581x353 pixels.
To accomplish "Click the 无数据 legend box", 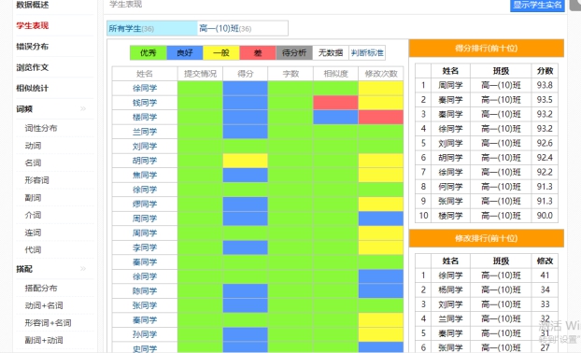I will tap(331, 52).
